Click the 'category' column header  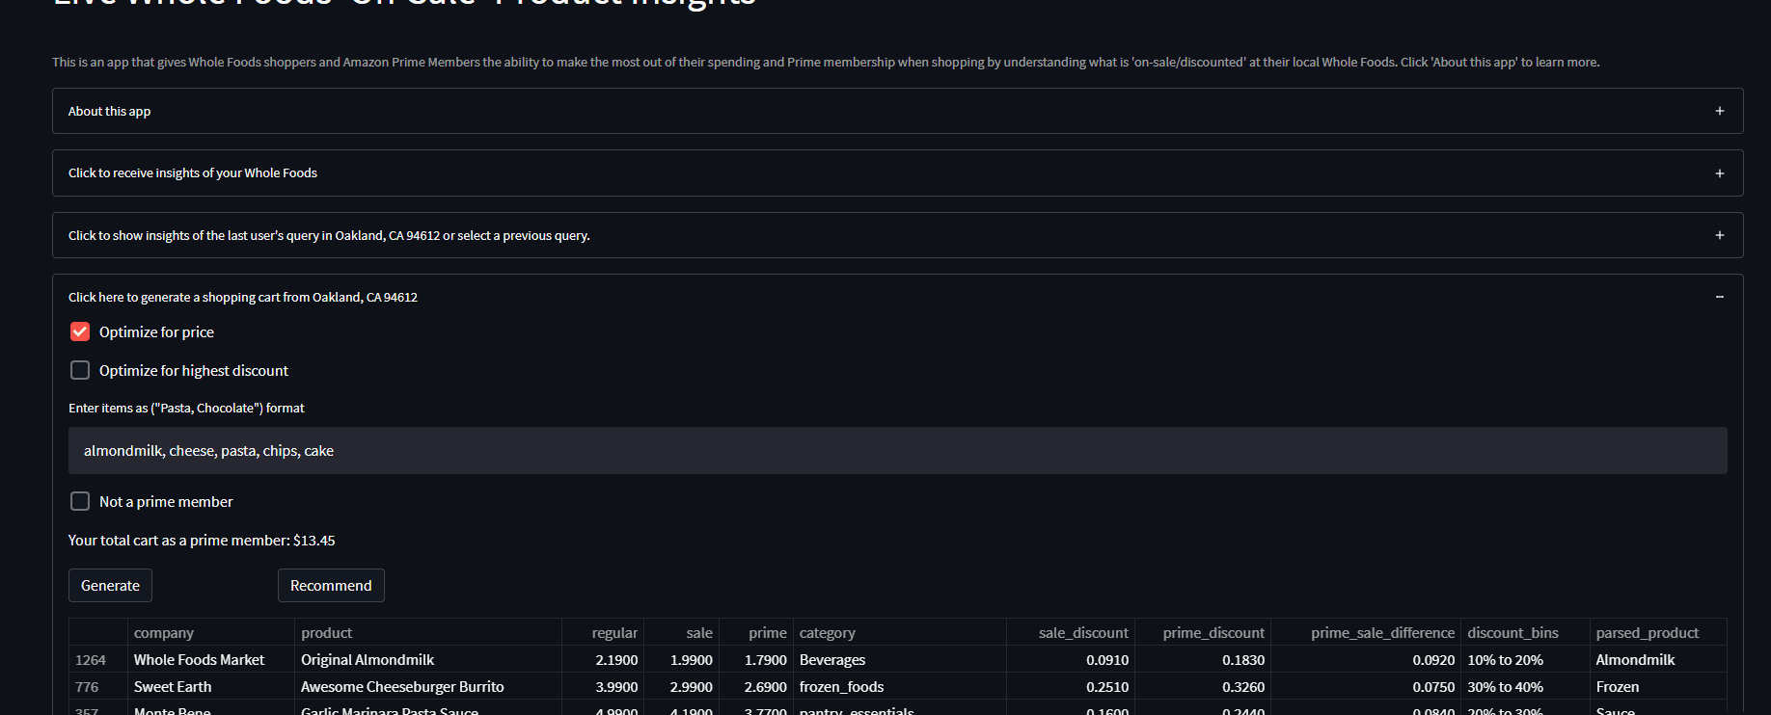click(x=899, y=632)
